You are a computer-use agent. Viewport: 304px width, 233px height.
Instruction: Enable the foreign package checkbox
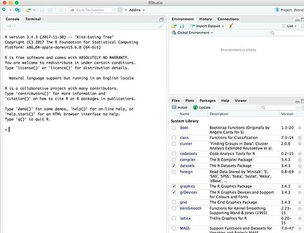pos(174,172)
